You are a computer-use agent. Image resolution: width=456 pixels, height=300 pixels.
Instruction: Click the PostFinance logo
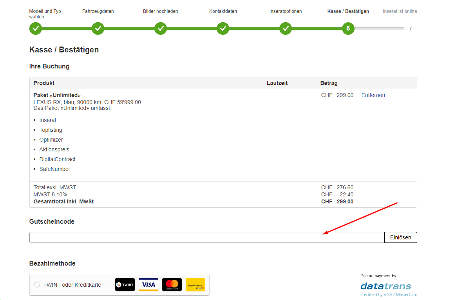point(195,285)
